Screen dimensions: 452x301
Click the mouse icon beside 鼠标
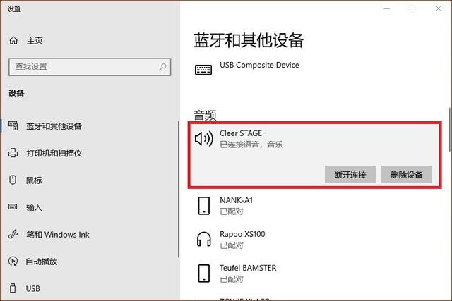coord(13,180)
